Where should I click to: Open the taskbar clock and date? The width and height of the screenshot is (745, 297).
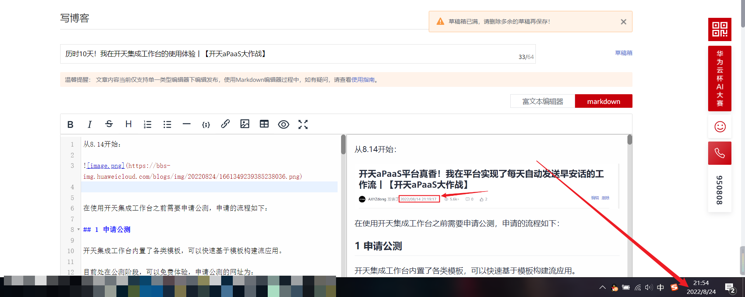[701, 287]
